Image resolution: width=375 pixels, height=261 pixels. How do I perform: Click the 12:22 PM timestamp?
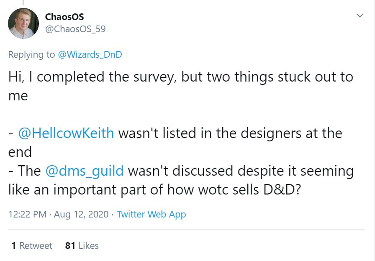26,215
